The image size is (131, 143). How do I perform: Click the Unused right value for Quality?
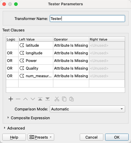107,68
